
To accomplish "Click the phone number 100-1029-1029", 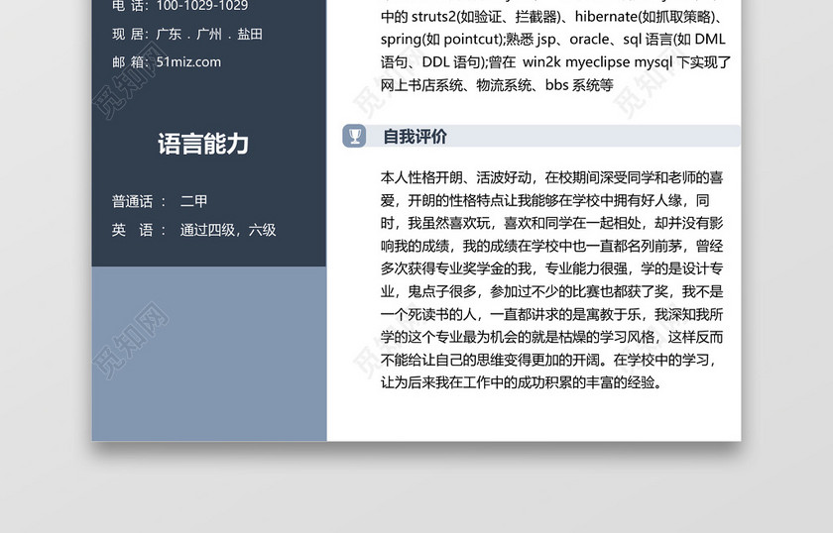I will click(202, 6).
